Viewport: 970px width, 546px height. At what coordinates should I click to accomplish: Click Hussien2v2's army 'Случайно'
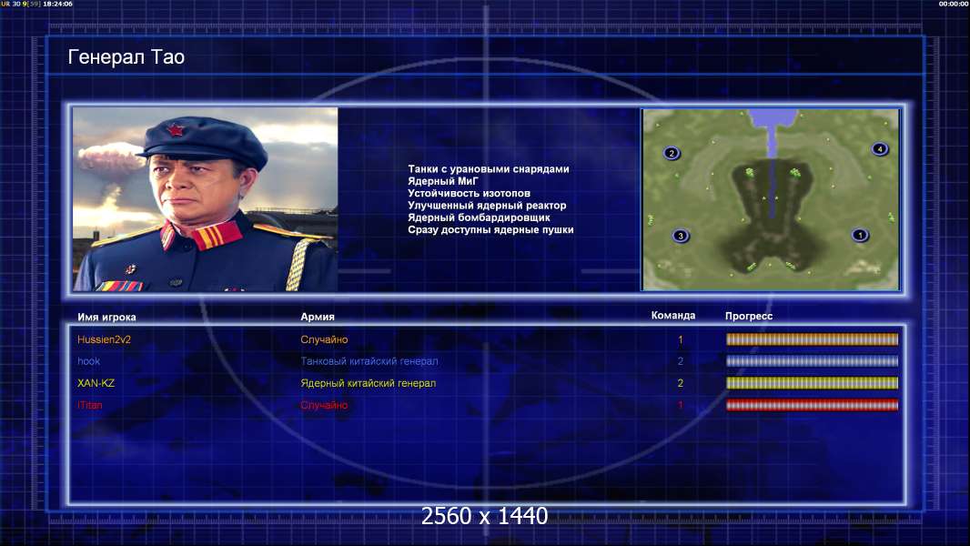point(324,339)
